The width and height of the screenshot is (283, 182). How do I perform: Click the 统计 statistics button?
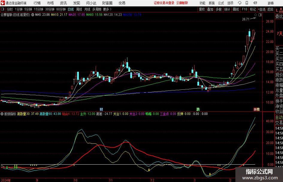coord(227,9)
